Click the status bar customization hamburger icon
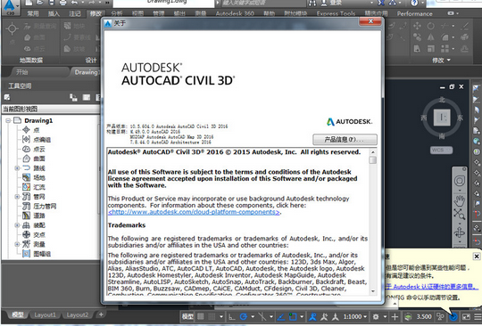The width and height of the screenshot is (482, 326). tap(478, 317)
